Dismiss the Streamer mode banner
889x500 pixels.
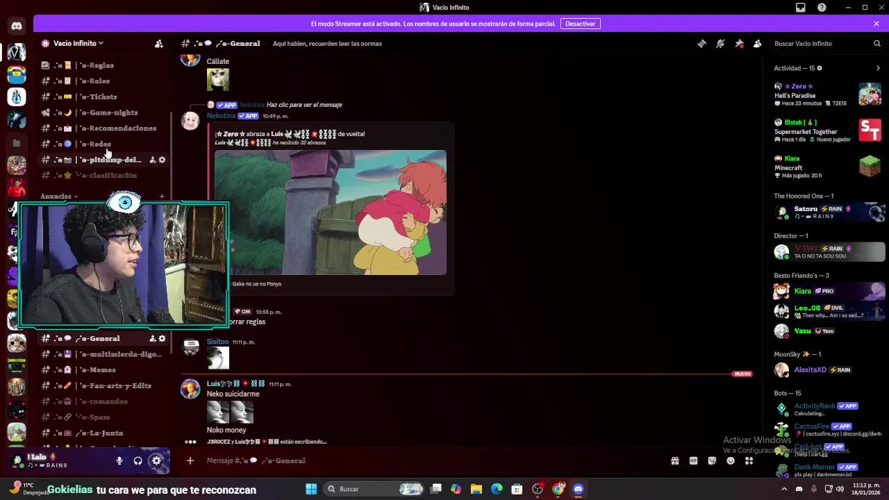coord(876,24)
